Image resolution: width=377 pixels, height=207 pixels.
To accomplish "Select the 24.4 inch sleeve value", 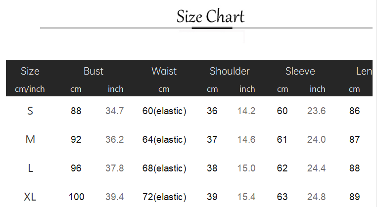I will click(x=317, y=168).
